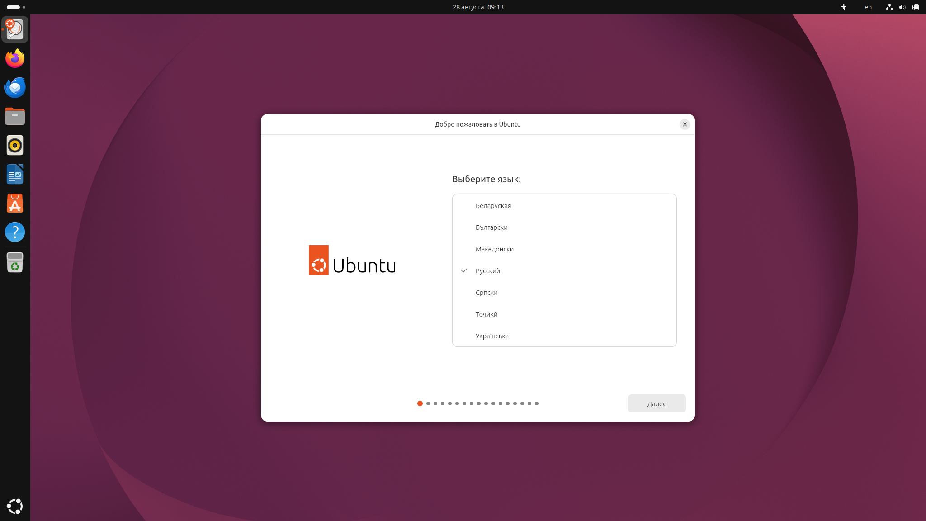Screen dimensions: 926x521
Task: Select Тоҷикӣ language
Action: pyautogui.click(x=564, y=314)
